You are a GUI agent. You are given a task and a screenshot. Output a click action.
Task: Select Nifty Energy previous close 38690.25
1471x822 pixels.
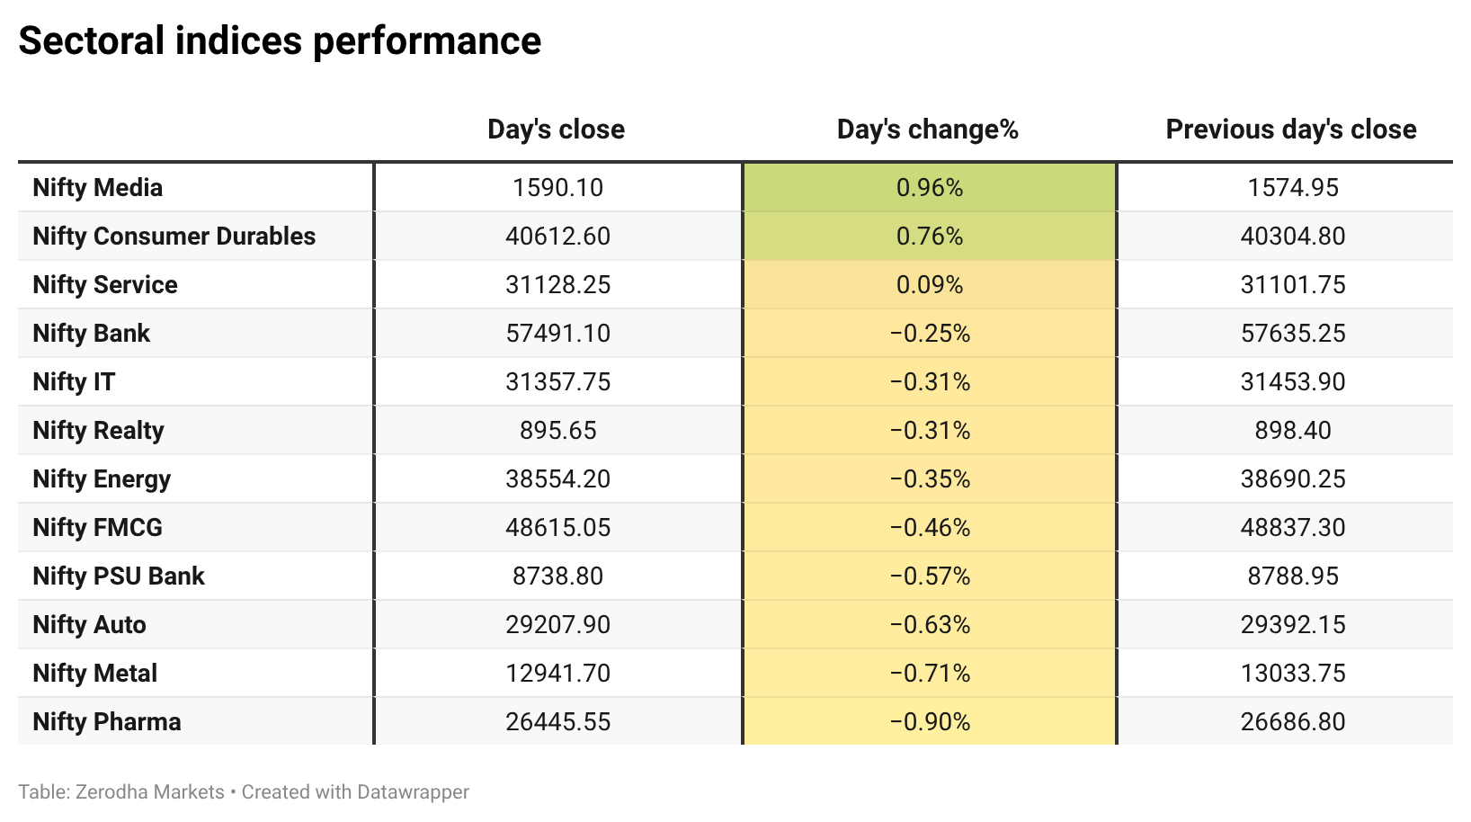point(1293,478)
